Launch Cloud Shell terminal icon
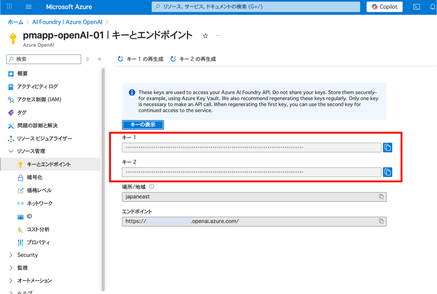437x294 pixels. tap(417, 7)
